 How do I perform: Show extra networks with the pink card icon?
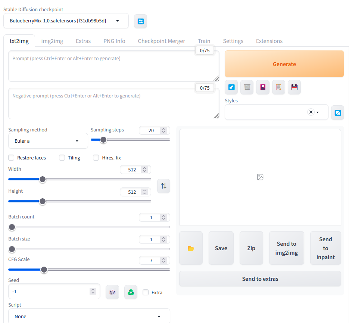point(263,87)
